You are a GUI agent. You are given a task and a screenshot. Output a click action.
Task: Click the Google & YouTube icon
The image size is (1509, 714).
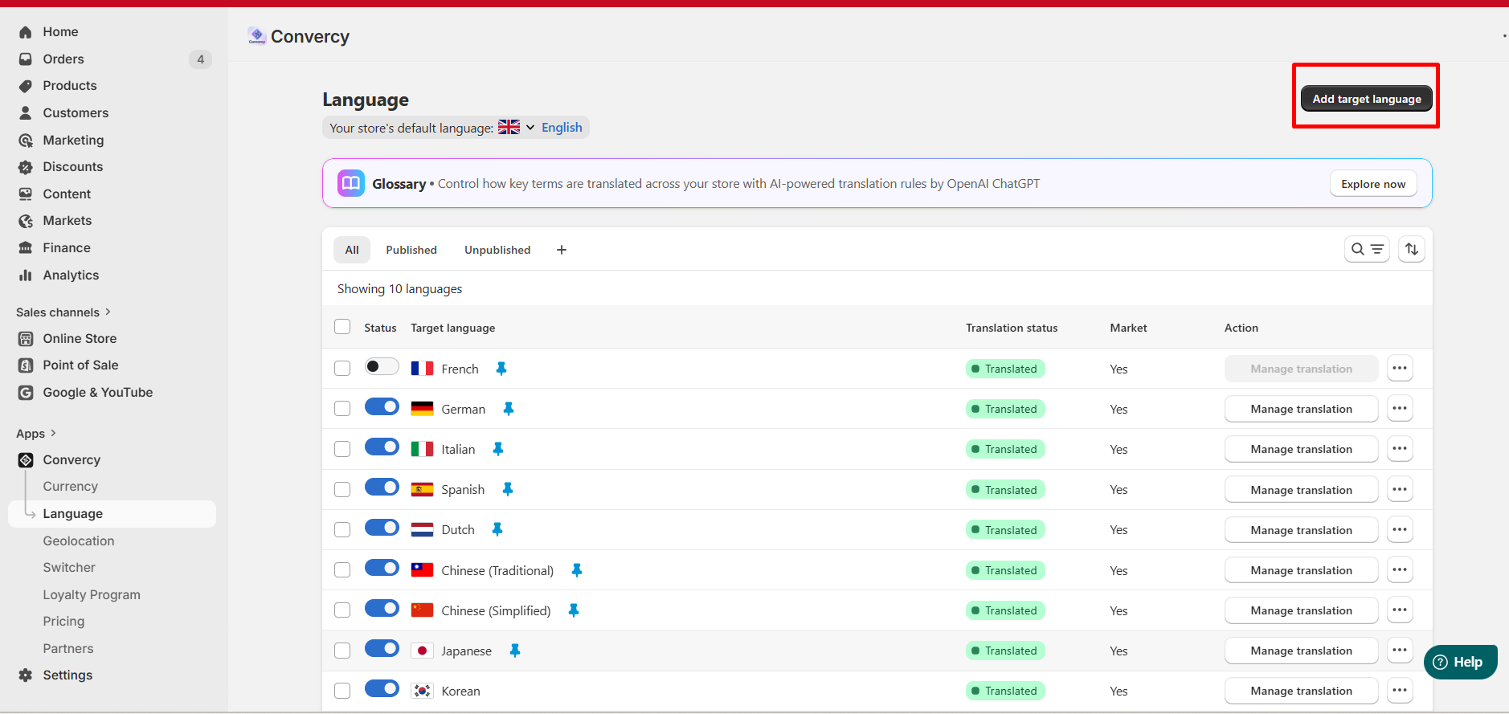coord(26,393)
